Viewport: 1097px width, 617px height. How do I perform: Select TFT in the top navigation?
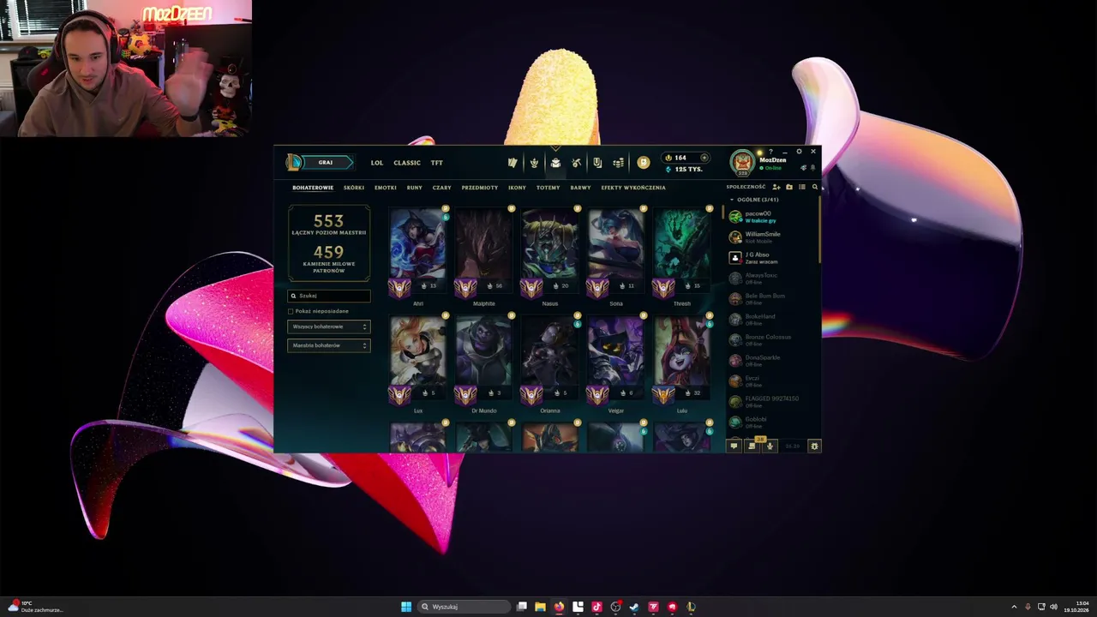(x=437, y=163)
